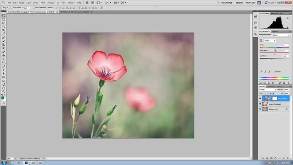Screen dimensions: 293x165
Task: Select the Crop tool
Action: pyautogui.click(x=3, y=30)
